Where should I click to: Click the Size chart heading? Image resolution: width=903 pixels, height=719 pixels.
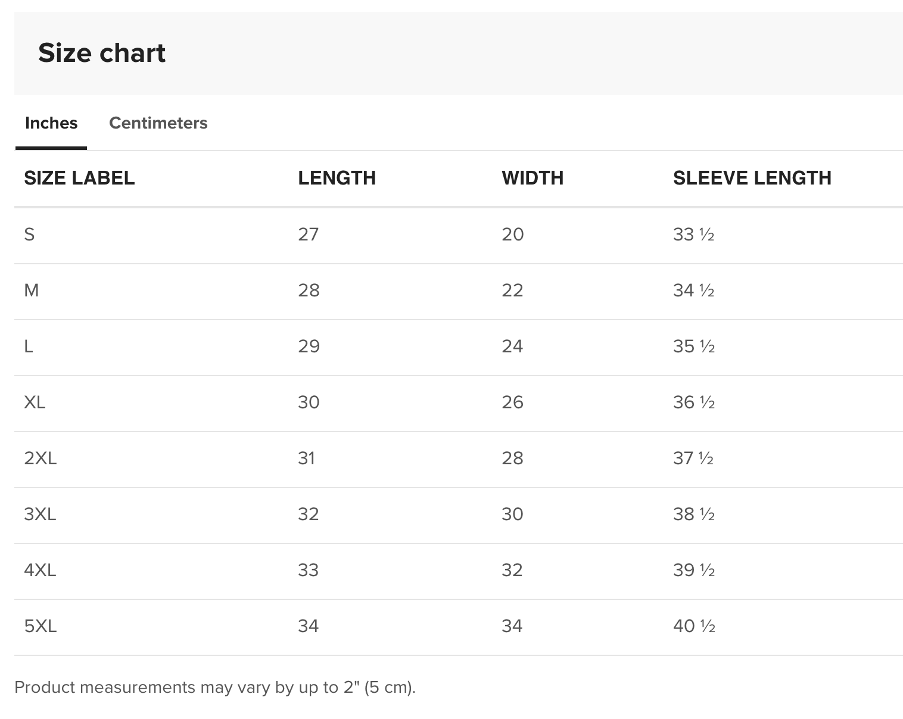tap(102, 53)
